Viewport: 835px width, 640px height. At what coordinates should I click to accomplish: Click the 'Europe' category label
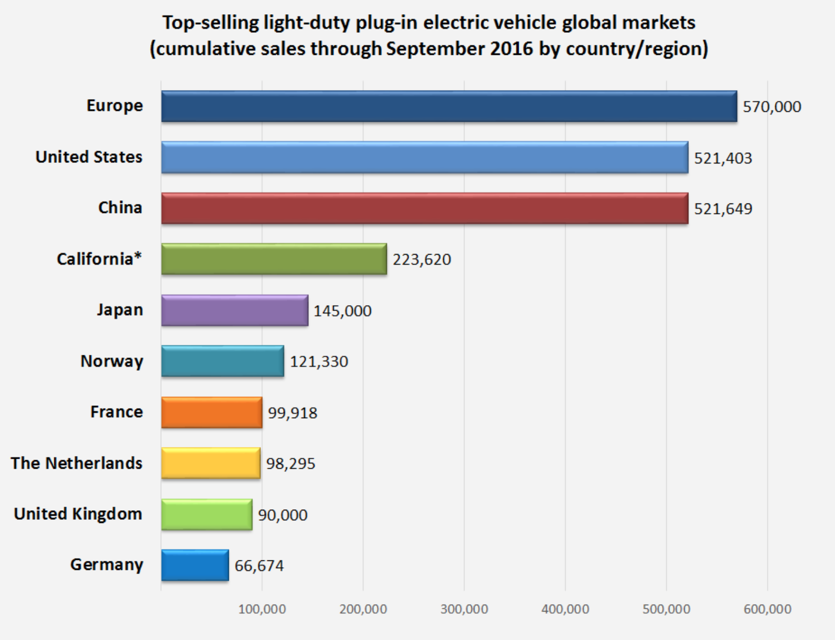[x=114, y=106]
